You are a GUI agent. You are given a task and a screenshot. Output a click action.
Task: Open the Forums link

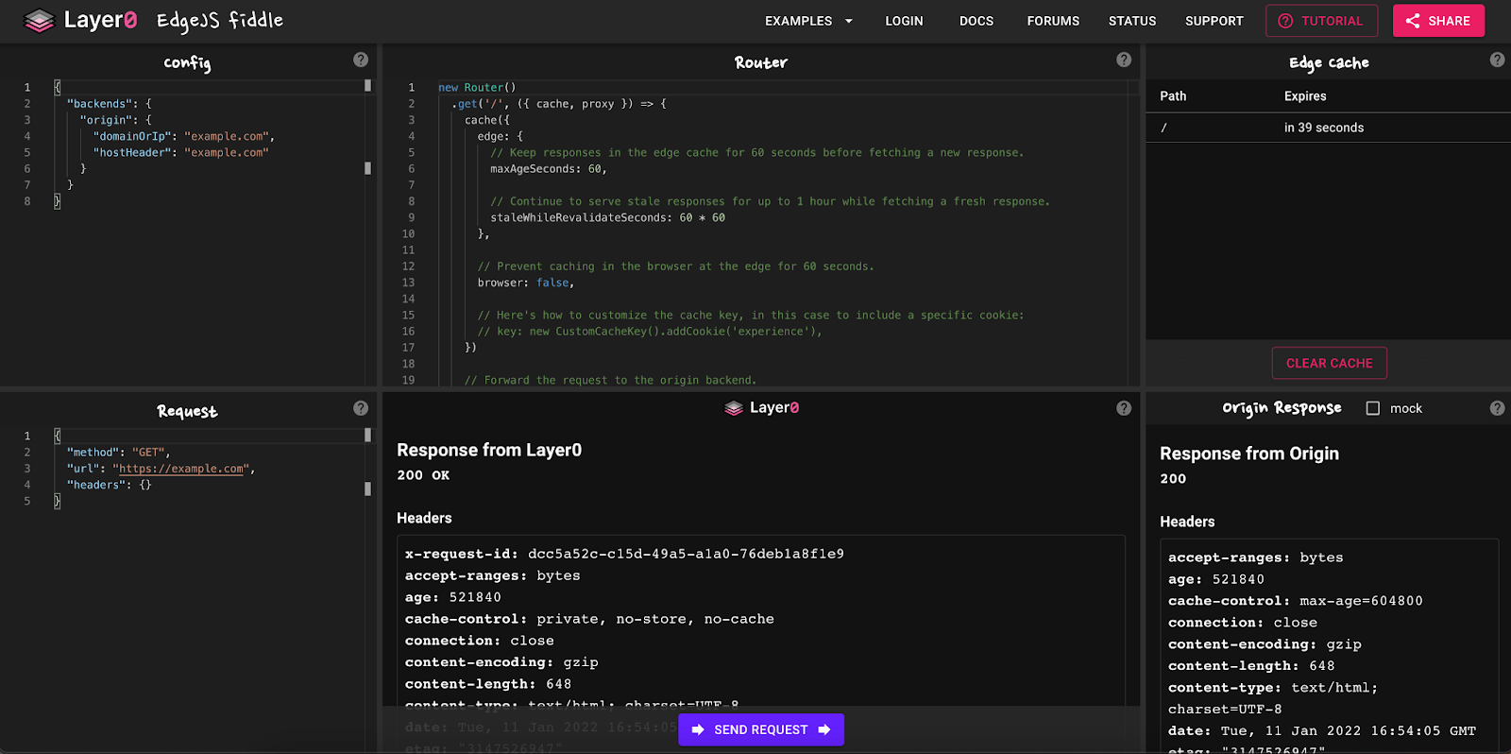[1053, 21]
